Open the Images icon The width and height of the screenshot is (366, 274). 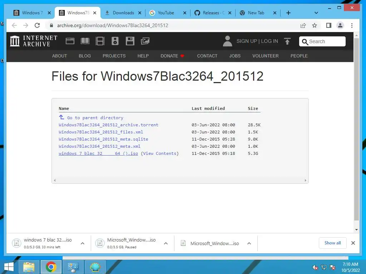point(145,41)
